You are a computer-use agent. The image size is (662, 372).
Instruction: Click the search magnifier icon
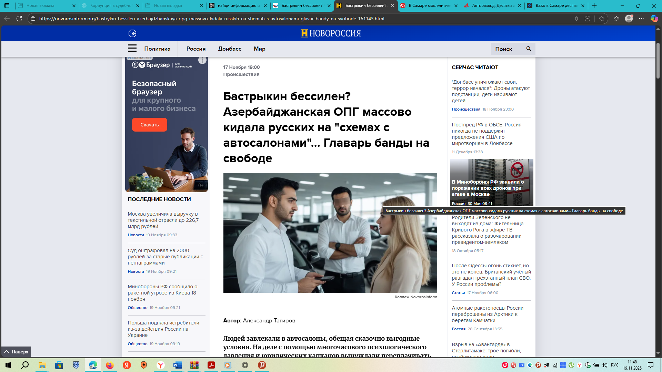(529, 49)
